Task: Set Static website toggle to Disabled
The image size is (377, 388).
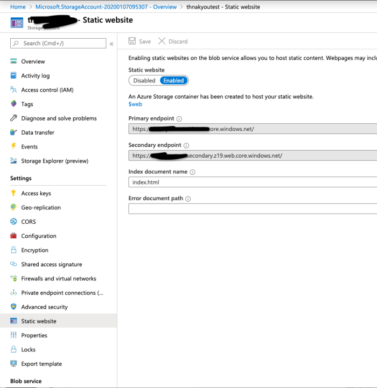Action: coord(144,81)
